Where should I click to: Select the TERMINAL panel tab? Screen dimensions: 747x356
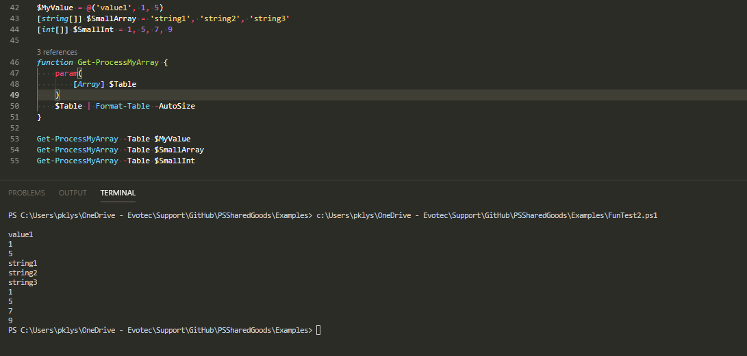(118, 193)
